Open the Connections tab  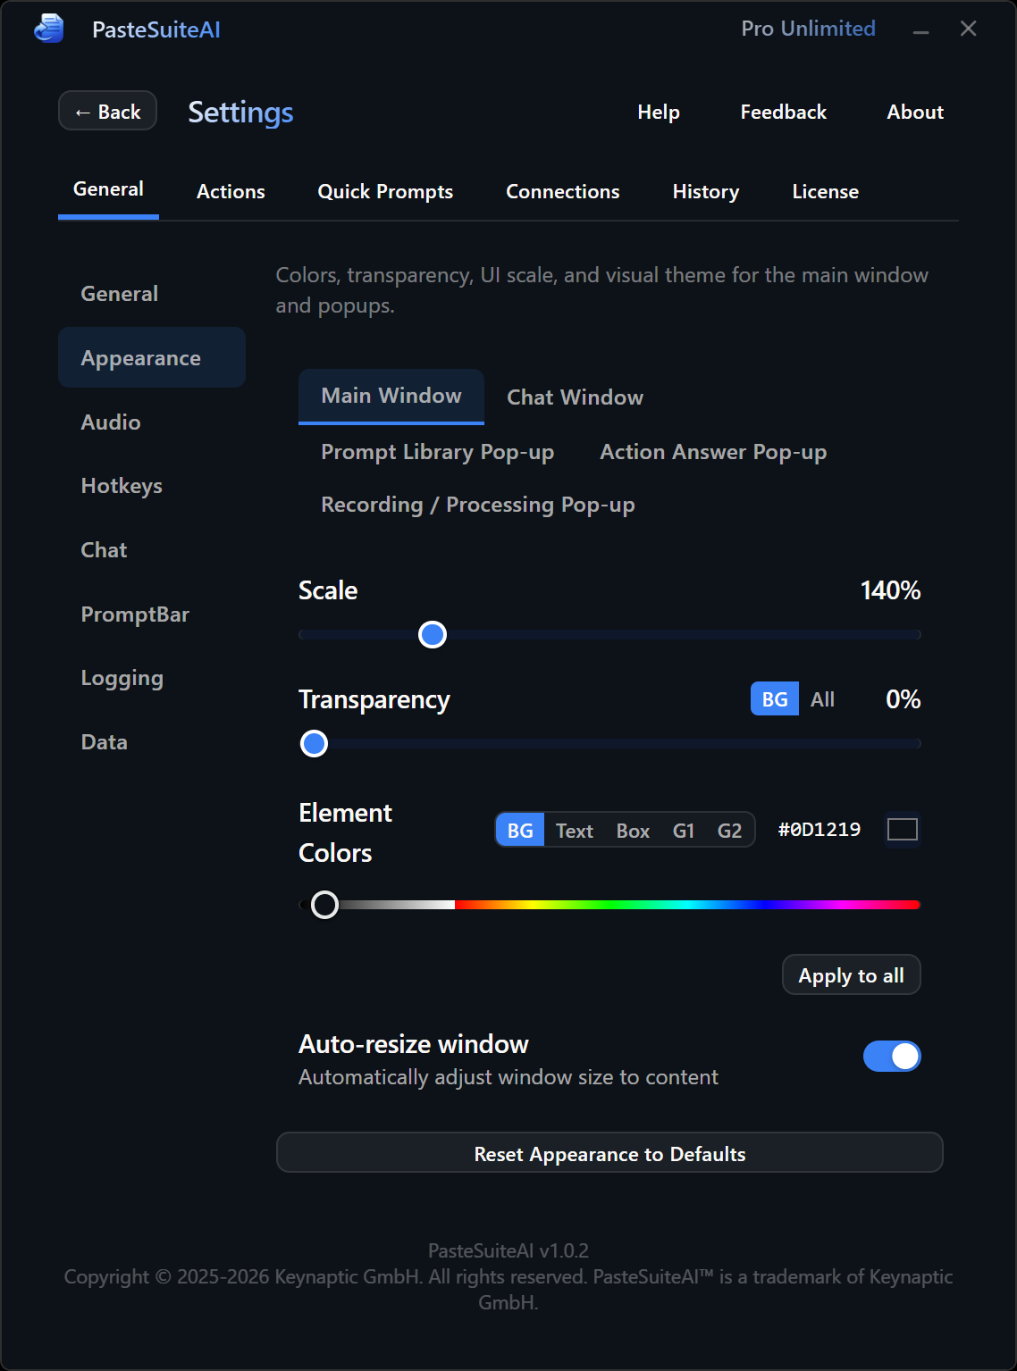pos(563,191)
